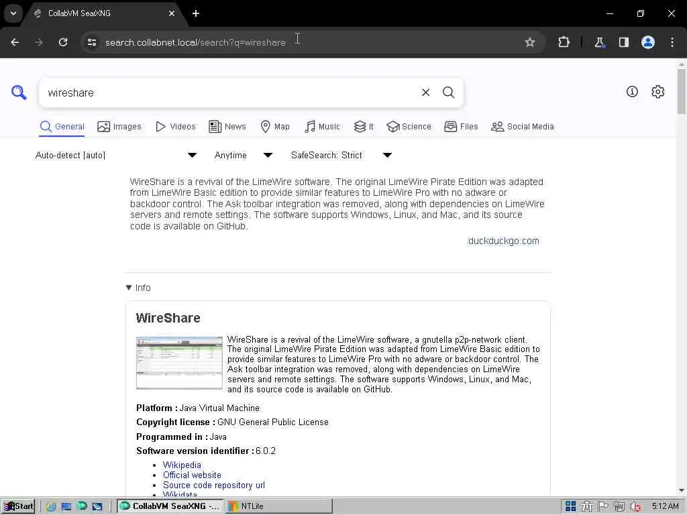Open a new browser tab
This screenshot has height=515, width=687.
pos(196,13)
